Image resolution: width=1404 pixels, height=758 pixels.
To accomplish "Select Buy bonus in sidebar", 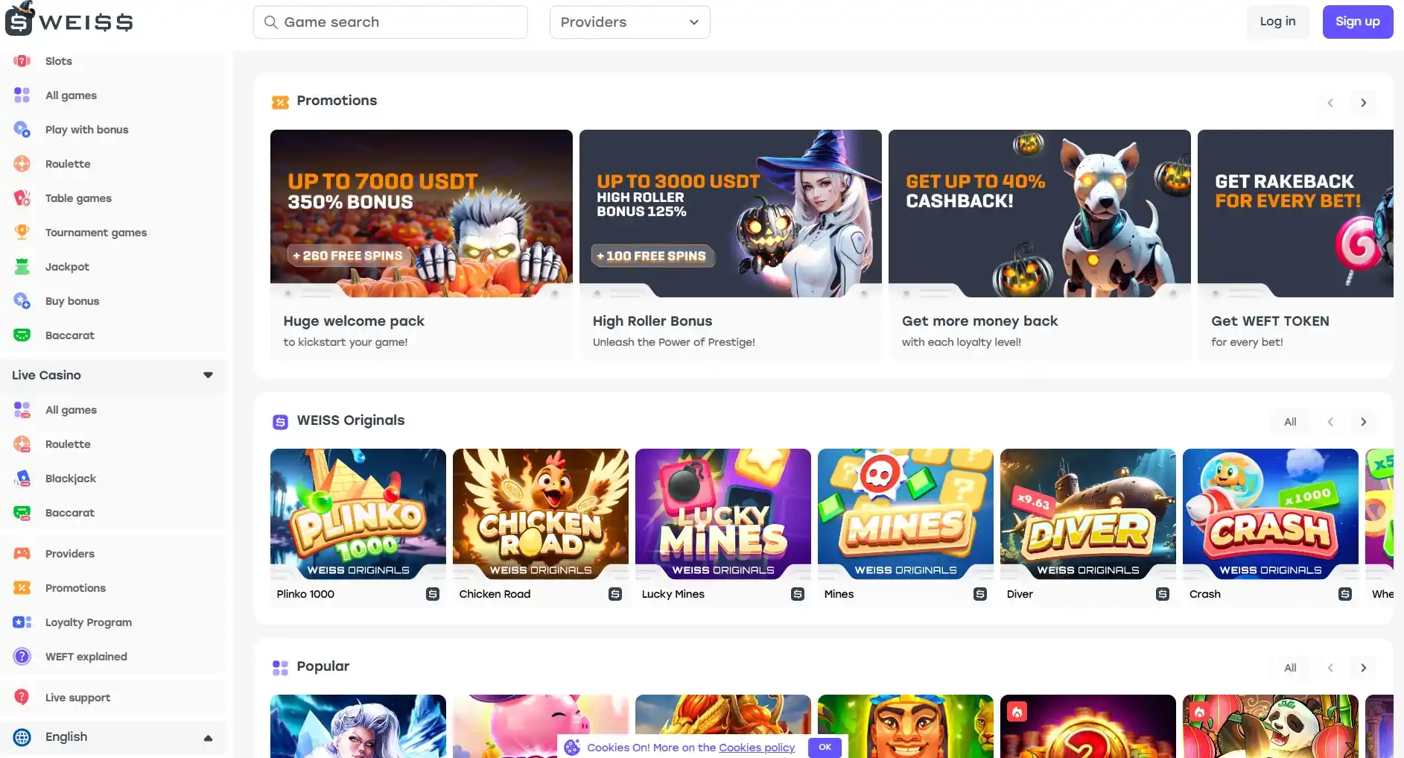I will [x=72, y=301].
